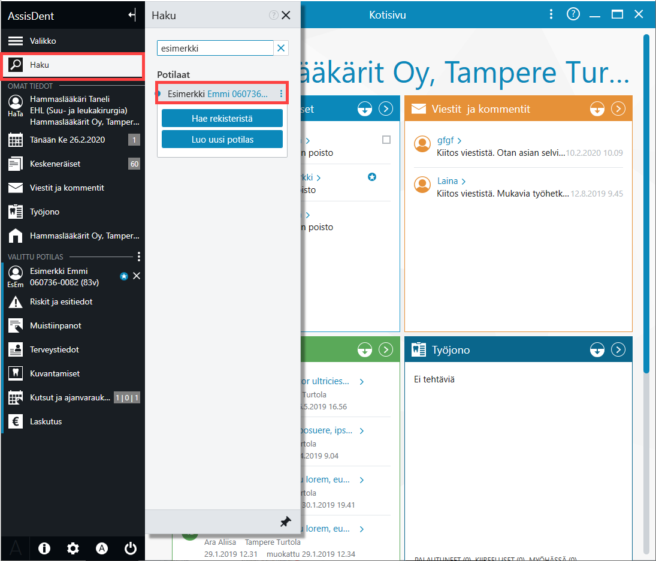
Task: Open Työjono in the sidebar
Action: [x=72, y=212]
